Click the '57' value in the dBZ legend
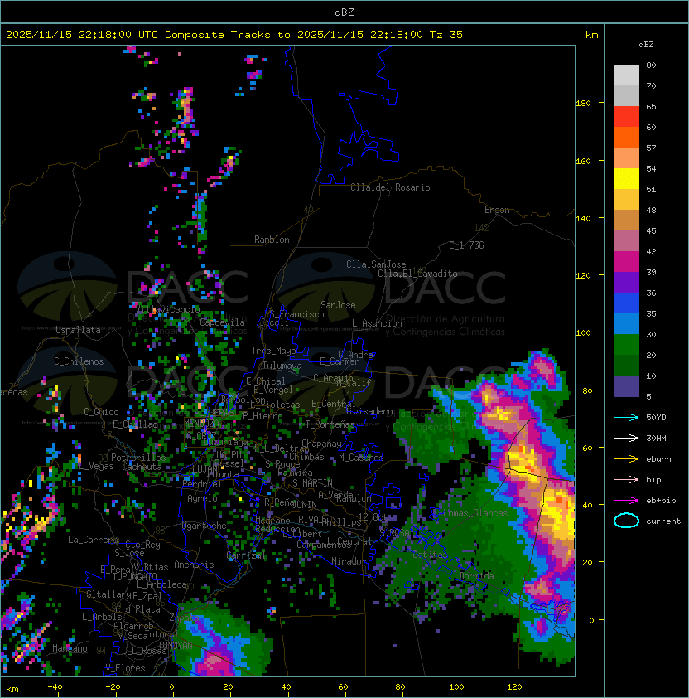 (x=651, y=148)
